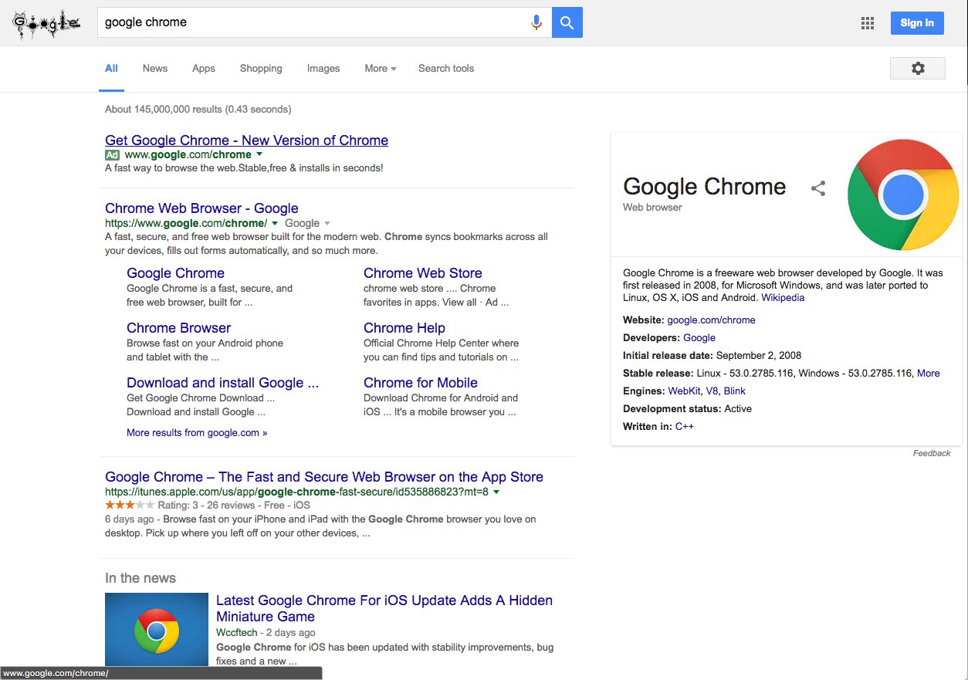This screenshot has width=968, height=680.
Task: Click the star rating on App Store result
Action: (130, 506)
